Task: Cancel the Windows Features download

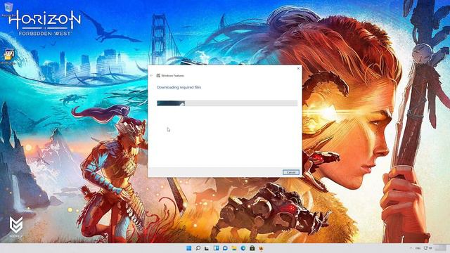Action: pos(290,172)
